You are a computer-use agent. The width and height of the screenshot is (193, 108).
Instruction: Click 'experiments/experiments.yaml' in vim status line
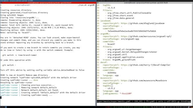tap(114, 101)
